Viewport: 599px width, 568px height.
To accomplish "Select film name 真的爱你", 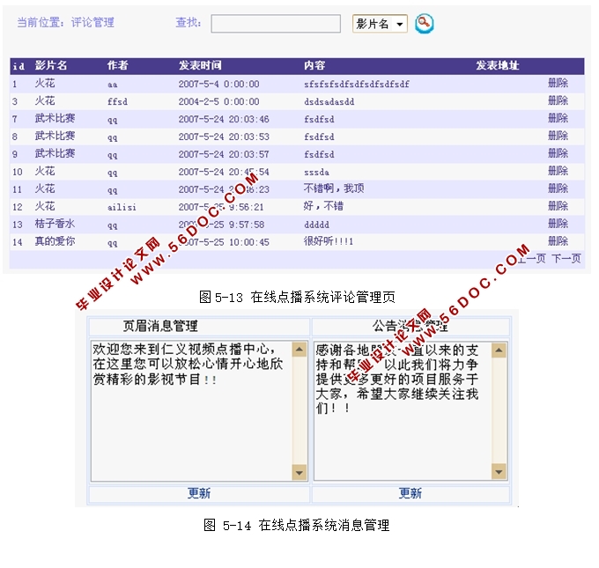I will click(x=55, y=241).
